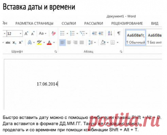
Task: Click the date text 17.06.2014 in document
Action: [47, 84]
